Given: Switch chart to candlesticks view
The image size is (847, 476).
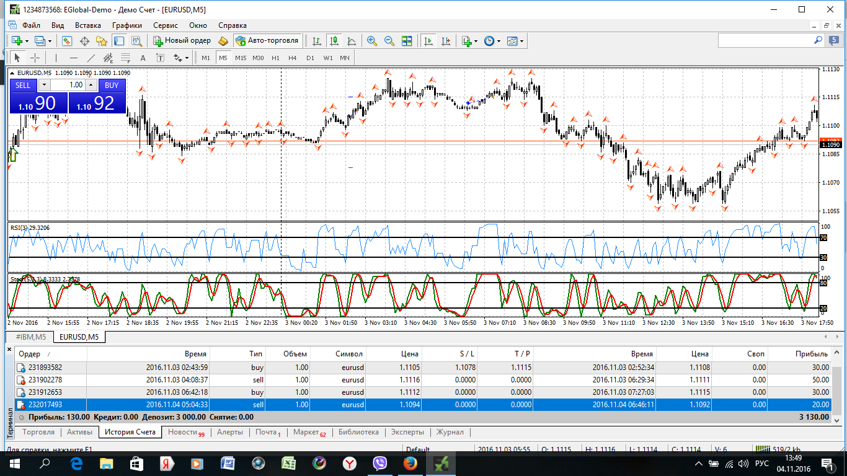Looking at the screenshot, I should coord(334,40).
